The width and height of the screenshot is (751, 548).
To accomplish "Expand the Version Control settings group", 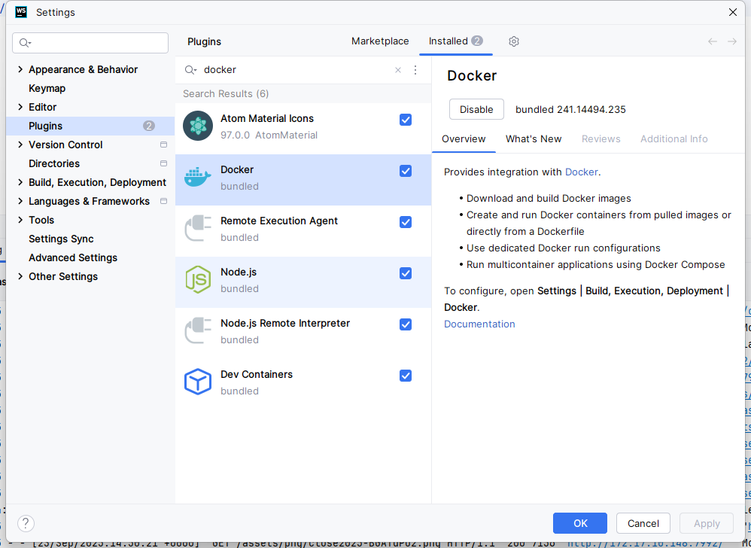I will [x=20, y=145].
